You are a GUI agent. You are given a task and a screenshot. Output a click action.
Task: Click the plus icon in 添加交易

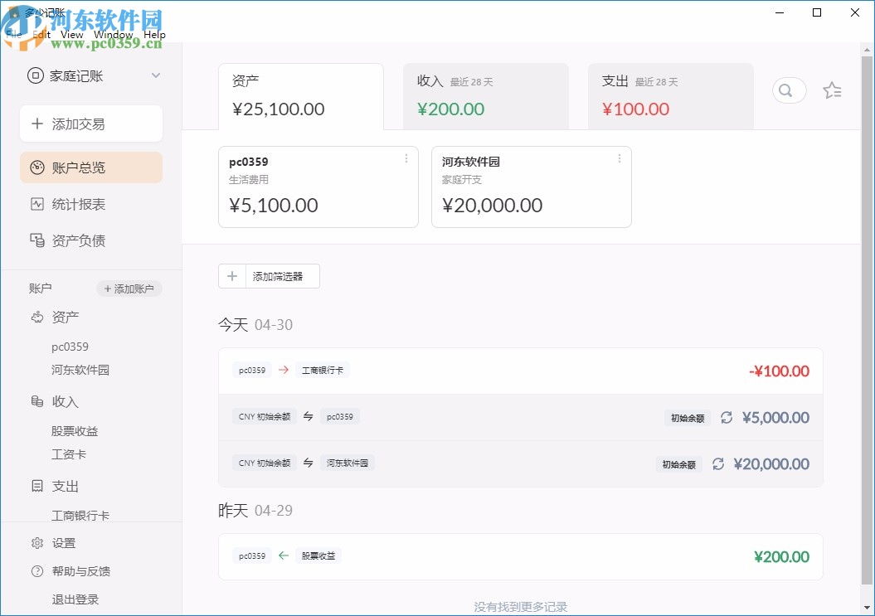point(36,124)
